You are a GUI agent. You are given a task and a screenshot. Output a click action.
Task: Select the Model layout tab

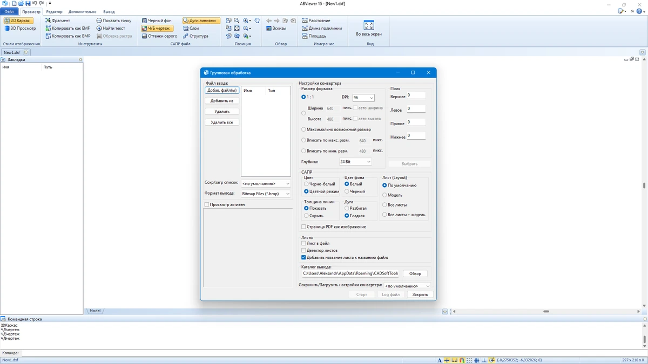tap(95, 311)
